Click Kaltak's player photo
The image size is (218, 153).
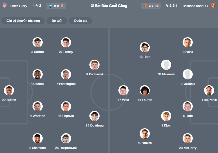coord(37,74)
